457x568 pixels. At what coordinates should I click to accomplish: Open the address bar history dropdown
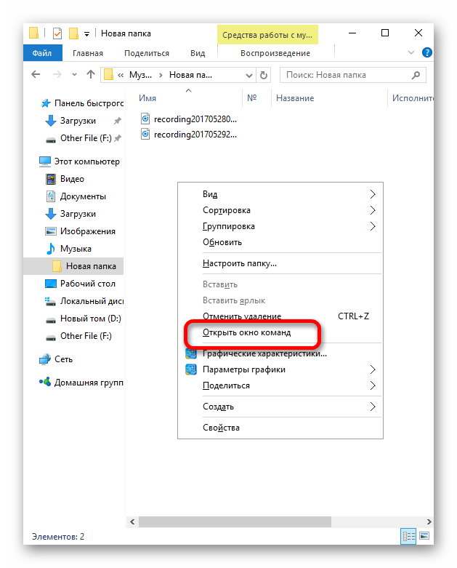click(249, 76)
